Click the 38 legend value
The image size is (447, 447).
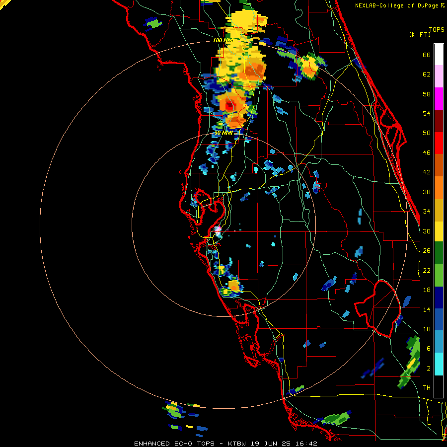point(427,192)
